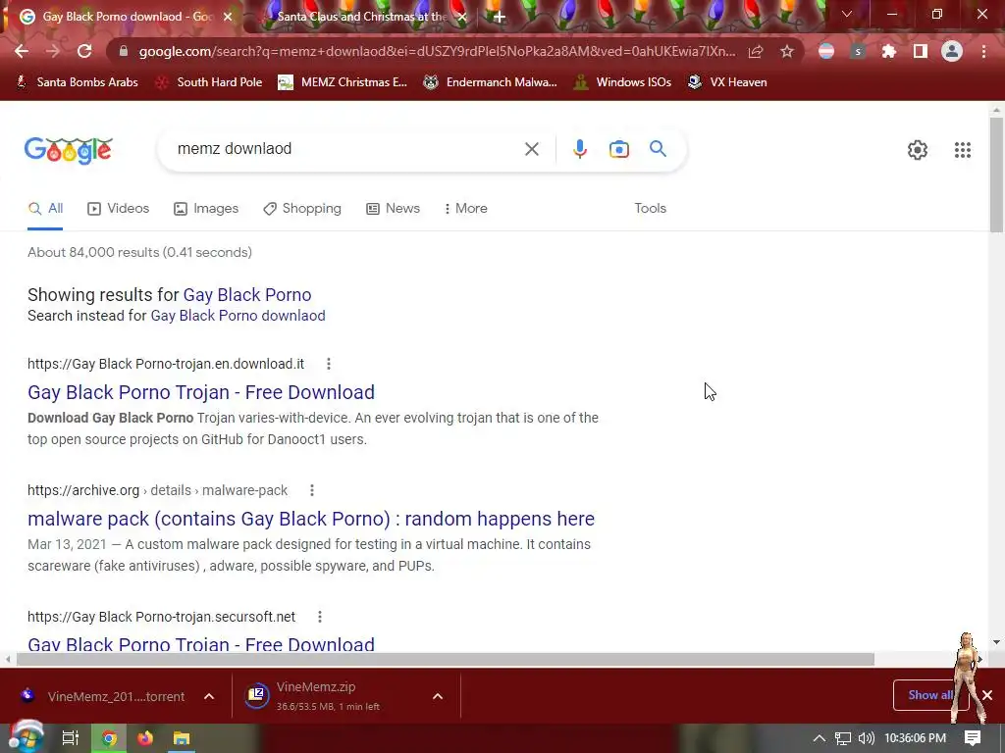This screenshot has height=753, width=1005.
Task: Click the Chrome taskbar button
Action: pos(108,738)
